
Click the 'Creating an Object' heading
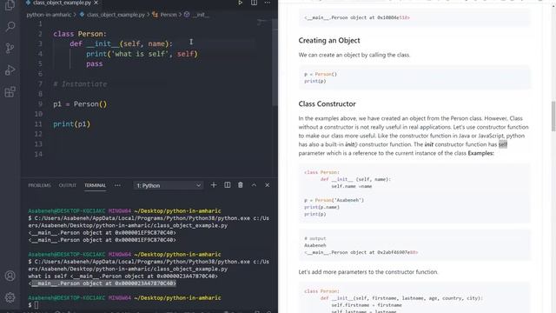click(329, 41)
